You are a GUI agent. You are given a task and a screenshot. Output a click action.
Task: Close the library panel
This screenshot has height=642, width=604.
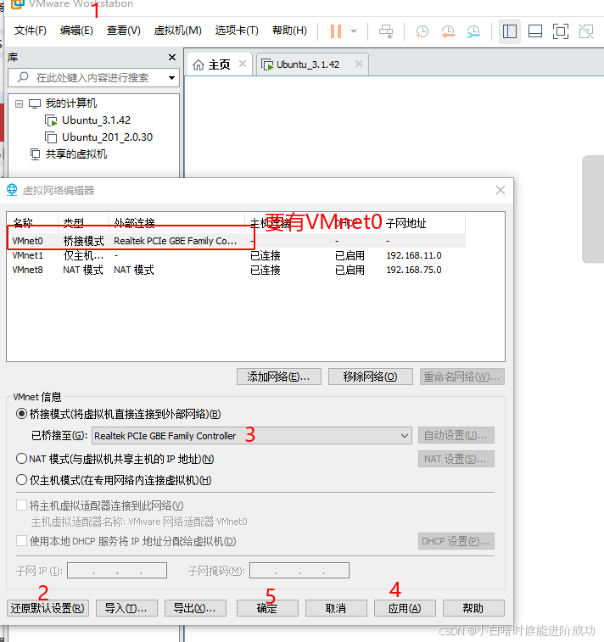[172, 58]
